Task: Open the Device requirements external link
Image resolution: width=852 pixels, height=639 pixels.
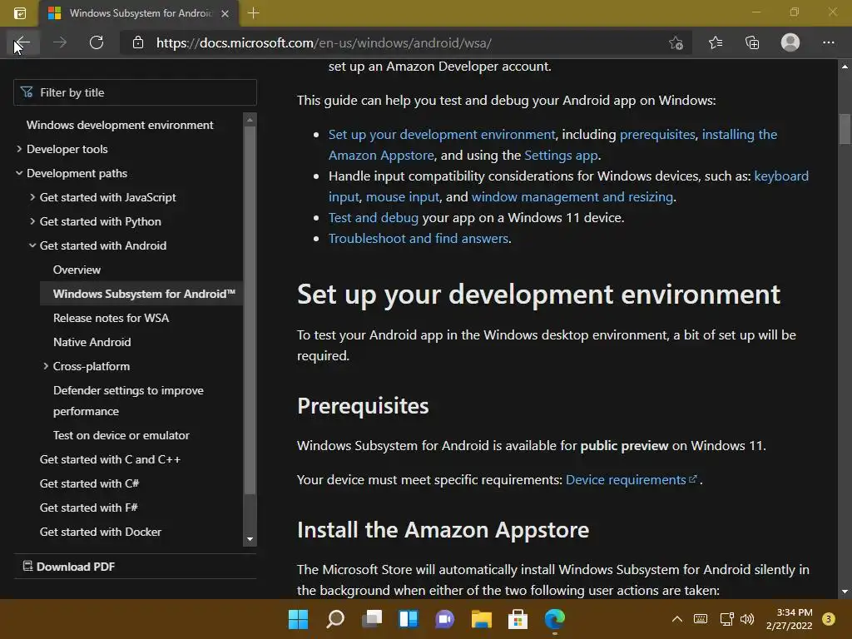Action: 632,480
